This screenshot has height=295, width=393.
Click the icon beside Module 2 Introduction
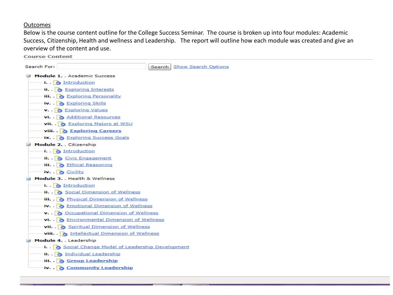57,151
